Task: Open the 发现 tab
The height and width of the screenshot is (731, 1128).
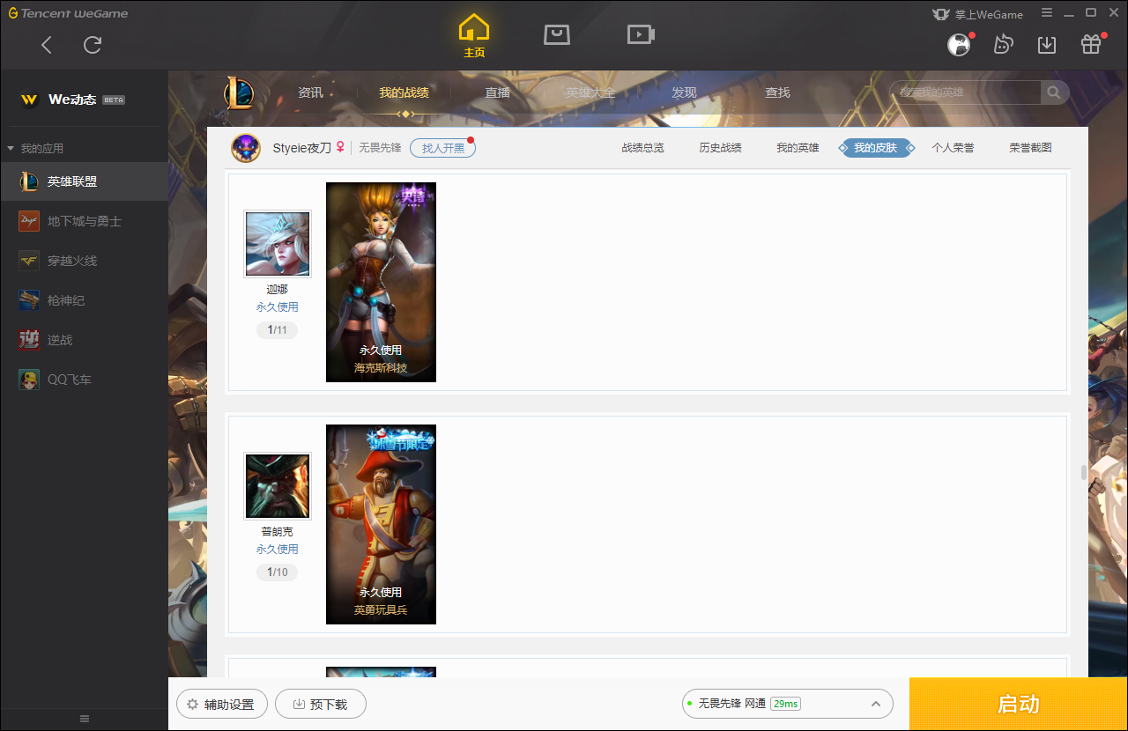Action: coord(684,92)
